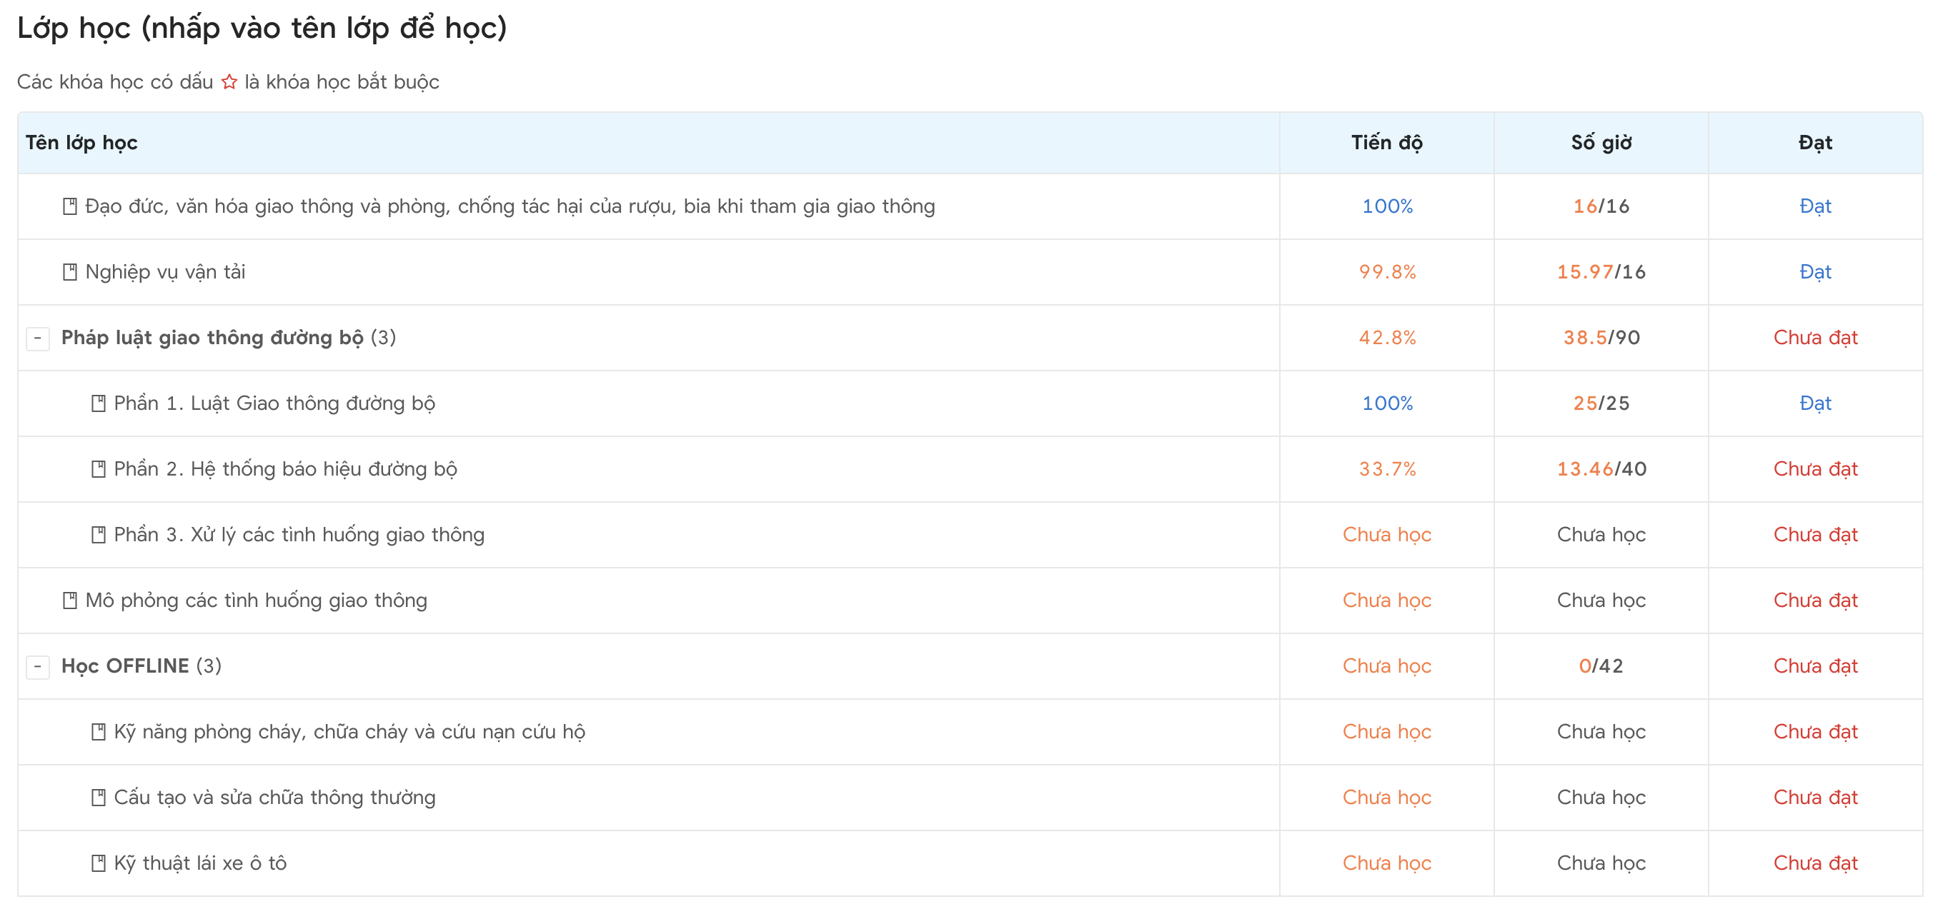Image resolution: width=1938 pixels, height=914 pixels.
Task: Click book icon beside Kỹ thuật lái xe ô tô
Action: (98, 863)
